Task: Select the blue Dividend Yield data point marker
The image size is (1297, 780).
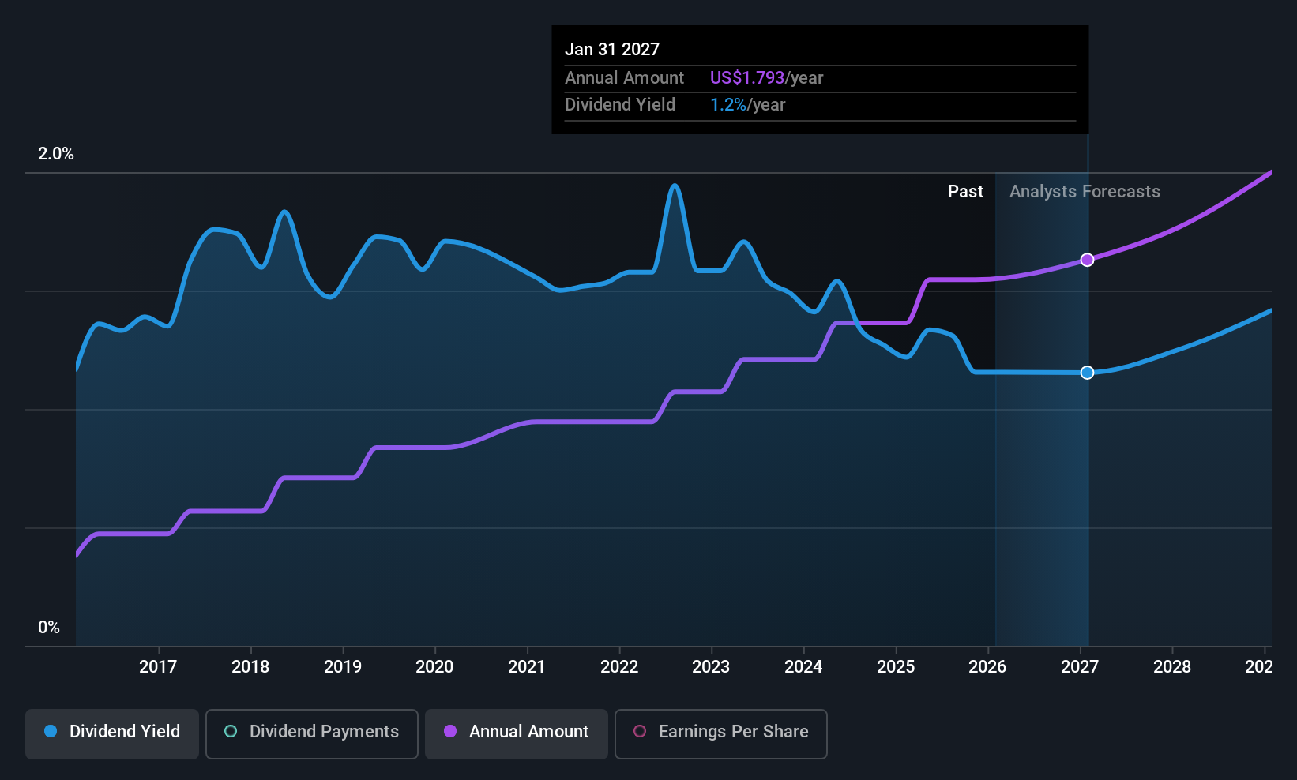Action: pyautogui.click(x=1088, y=373)
